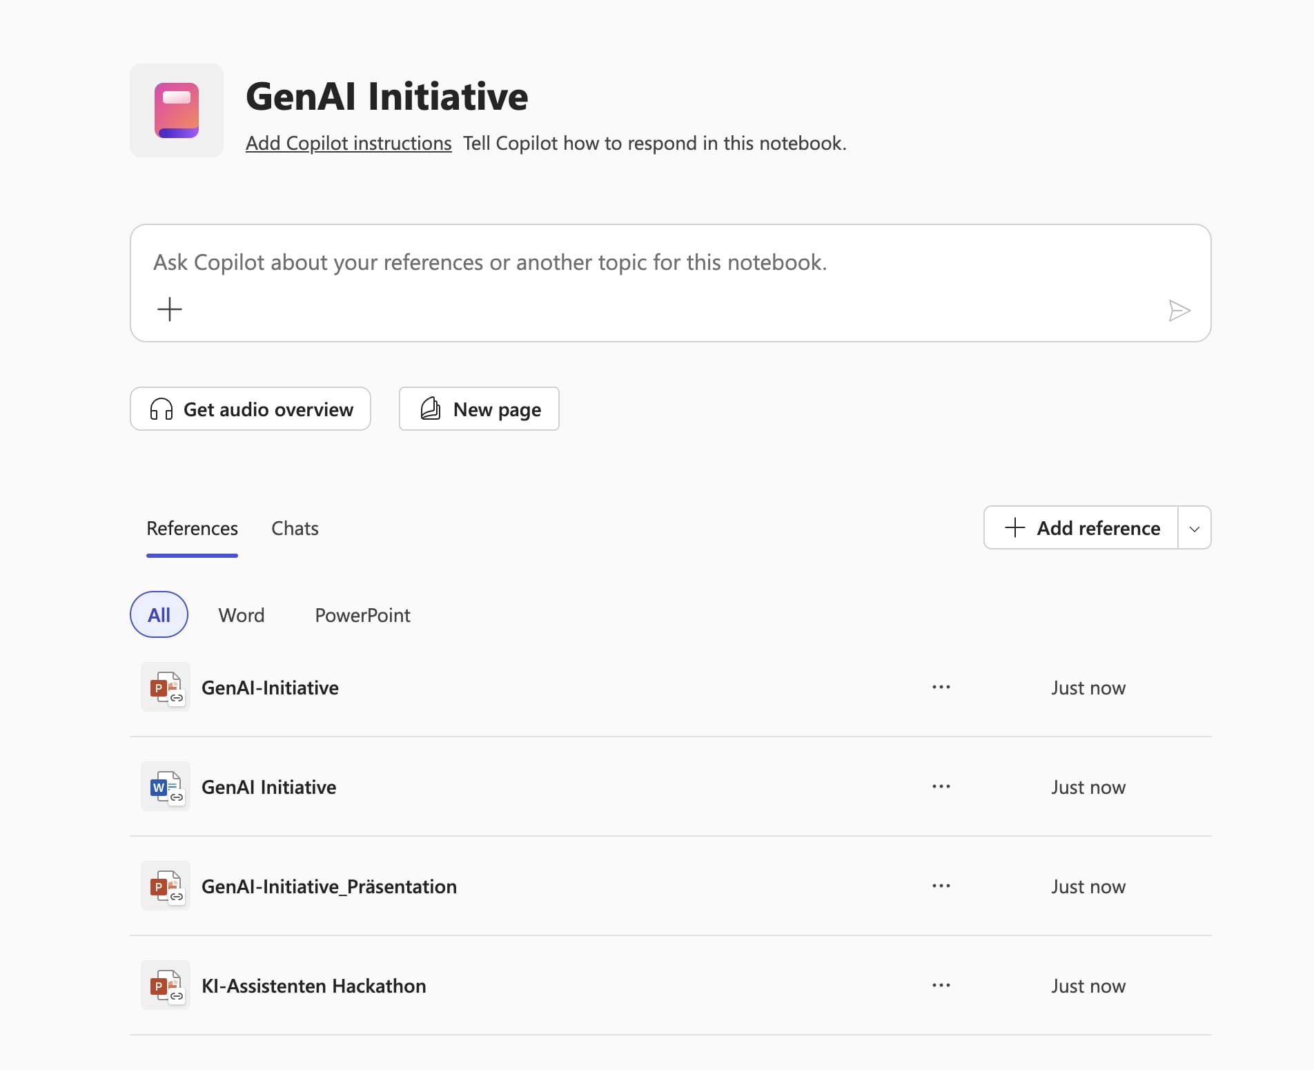Screen dimensions: 1314x1070
Task: Open more options for GenAI-Initiative
Action: 941,688
